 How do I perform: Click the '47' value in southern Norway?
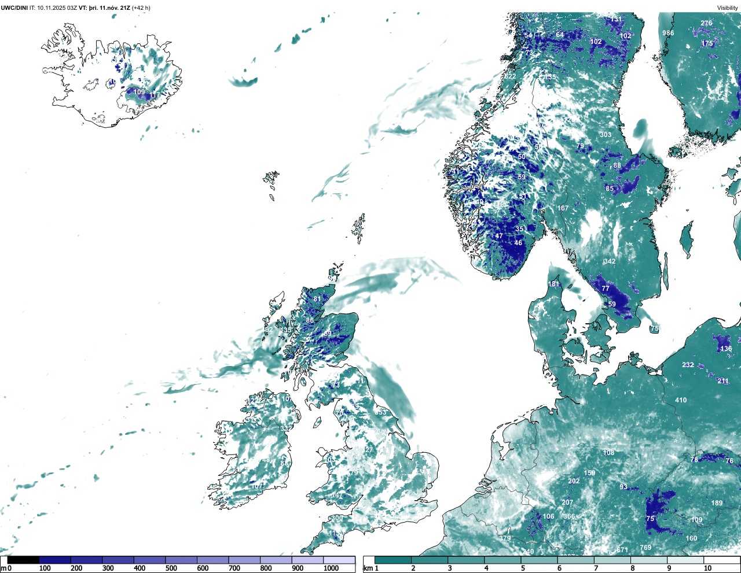(x=499, y=236)
